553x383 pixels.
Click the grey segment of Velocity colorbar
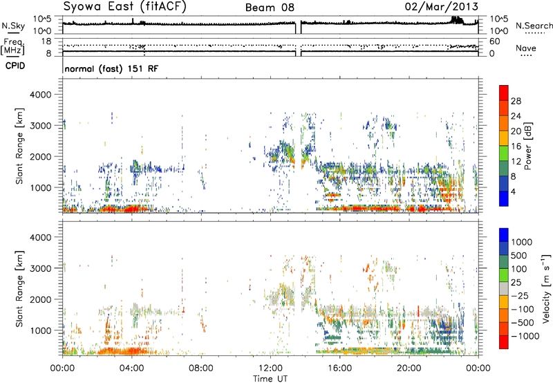coord(504,289)
